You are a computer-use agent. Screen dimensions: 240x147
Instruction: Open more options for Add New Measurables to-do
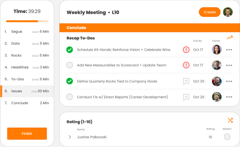[x=229, y=65]
